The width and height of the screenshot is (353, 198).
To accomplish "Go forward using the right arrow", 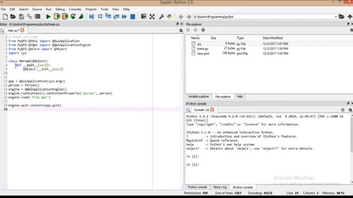I will pos(189,16).
